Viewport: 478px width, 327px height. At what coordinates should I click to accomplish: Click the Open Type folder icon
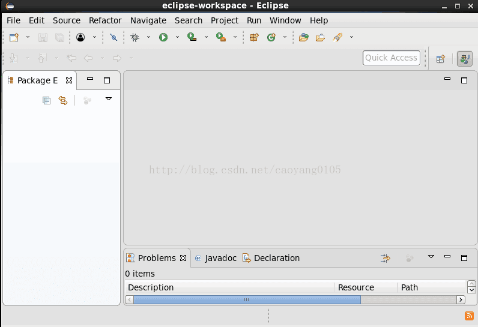304,37
